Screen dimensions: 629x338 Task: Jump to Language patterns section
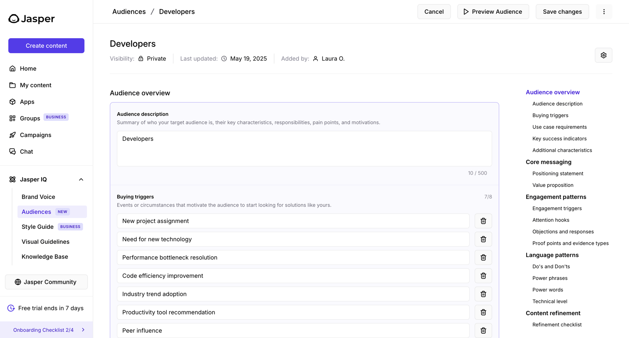(552, 255)
